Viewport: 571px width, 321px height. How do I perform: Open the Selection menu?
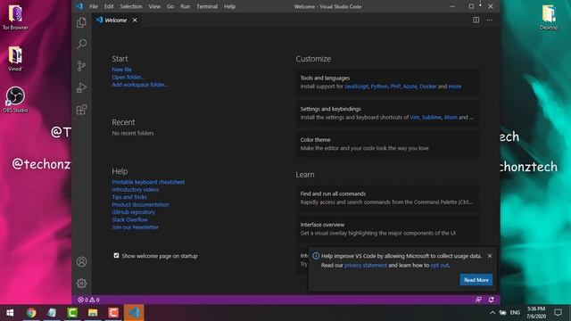131,6
